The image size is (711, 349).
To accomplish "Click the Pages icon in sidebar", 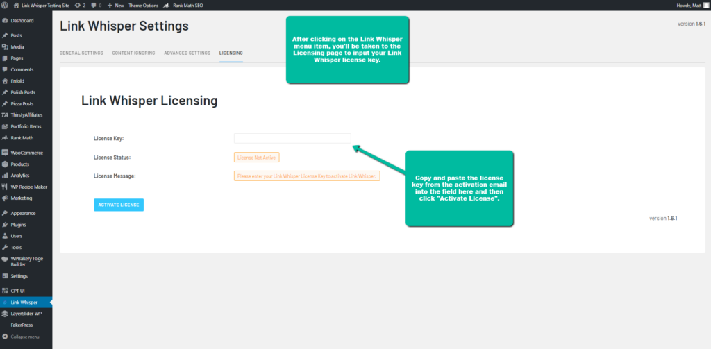I will (x=5, y=58).
